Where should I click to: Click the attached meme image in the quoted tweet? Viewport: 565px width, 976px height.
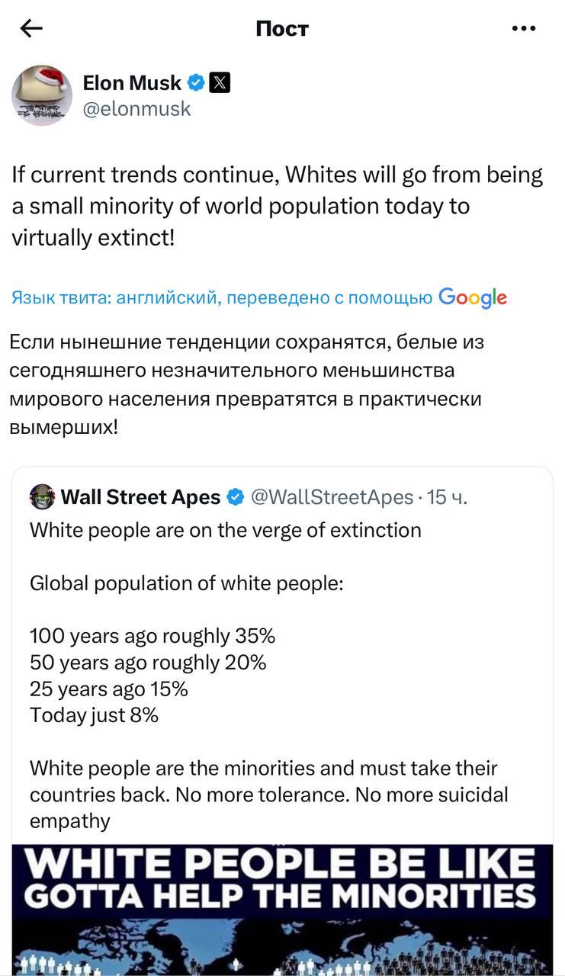coord(282,907)
